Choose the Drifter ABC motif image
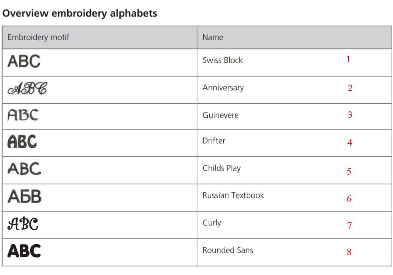Viewport: 393px width, 275px height. tap(22, 142)
